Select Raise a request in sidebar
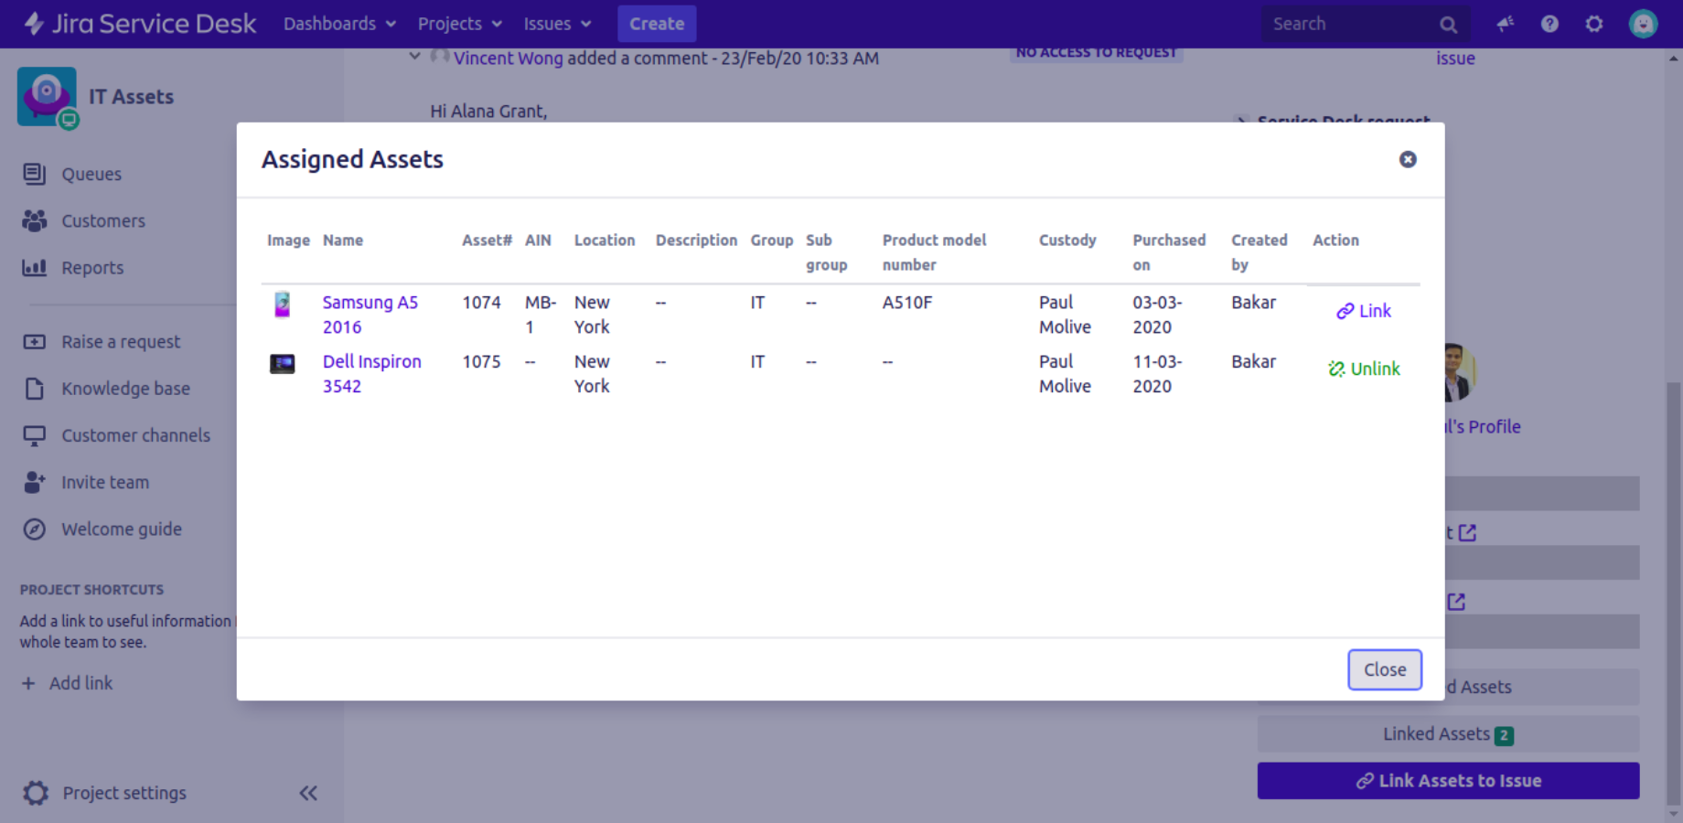This screenshot has height=823, width=1683. [x=121, y=341]
